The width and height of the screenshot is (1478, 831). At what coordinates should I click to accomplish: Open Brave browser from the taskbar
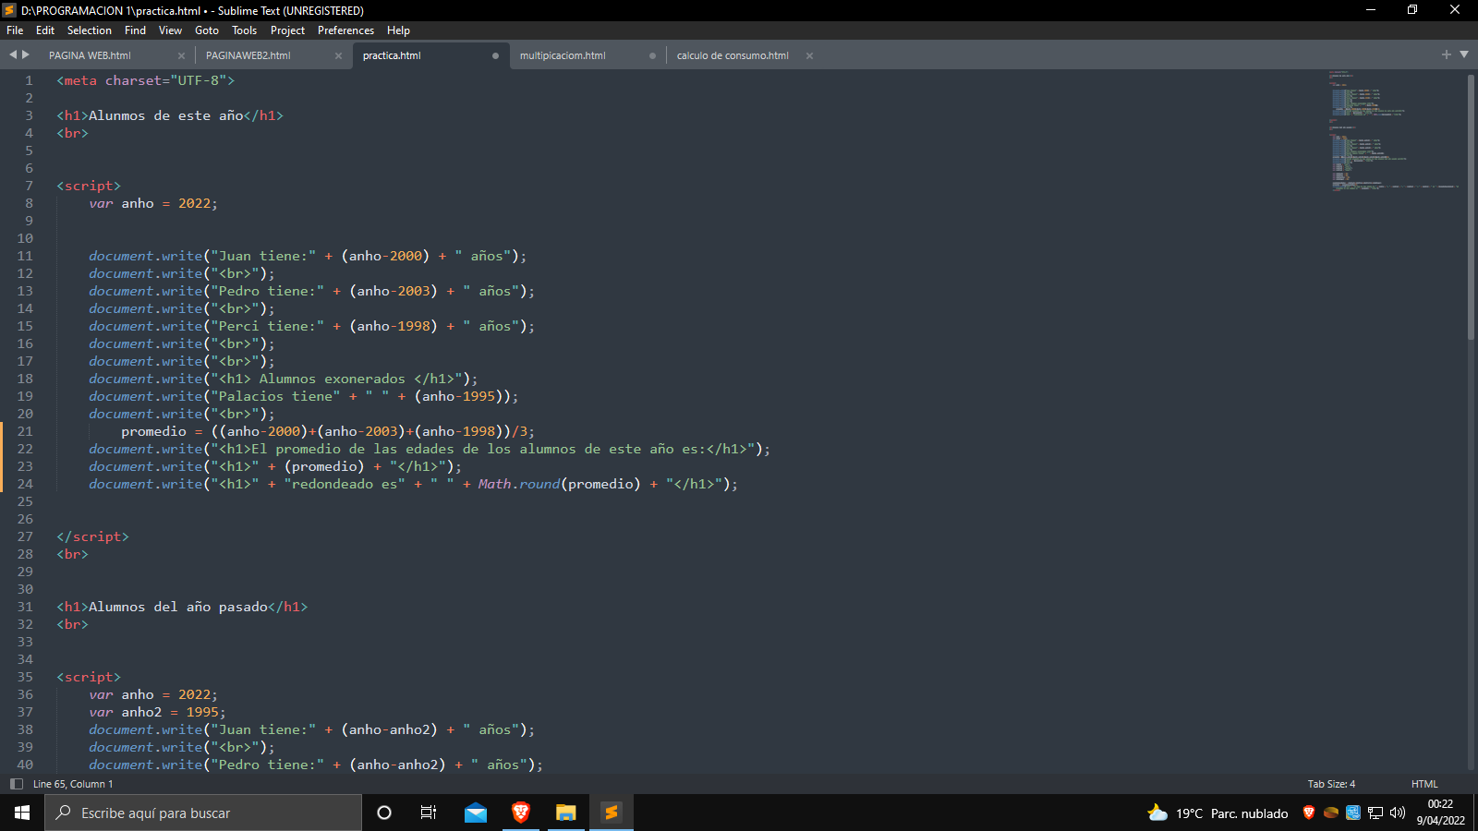click(x=521, y=813)
